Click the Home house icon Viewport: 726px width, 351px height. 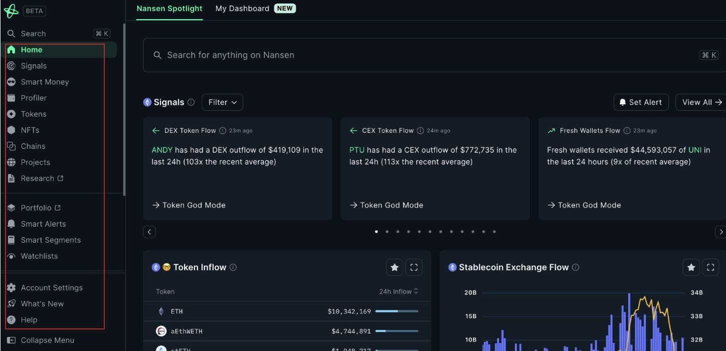(x=12, y=50)
